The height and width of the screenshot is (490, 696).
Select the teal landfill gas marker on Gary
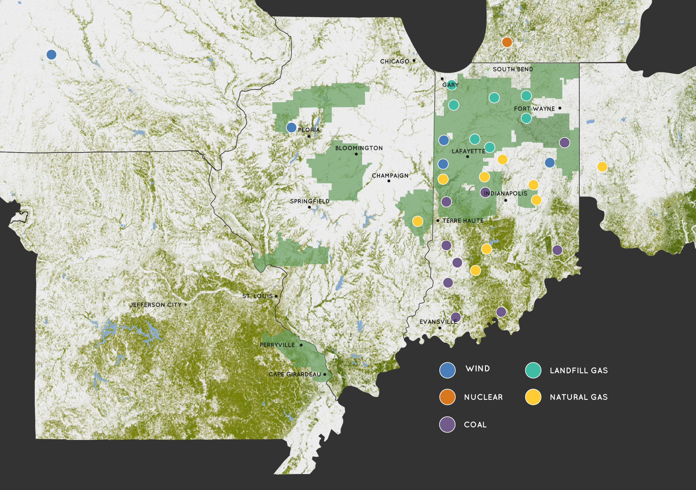(x=451, y=85)
